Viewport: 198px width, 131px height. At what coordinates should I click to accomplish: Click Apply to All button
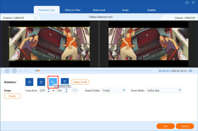coord(80,82)
